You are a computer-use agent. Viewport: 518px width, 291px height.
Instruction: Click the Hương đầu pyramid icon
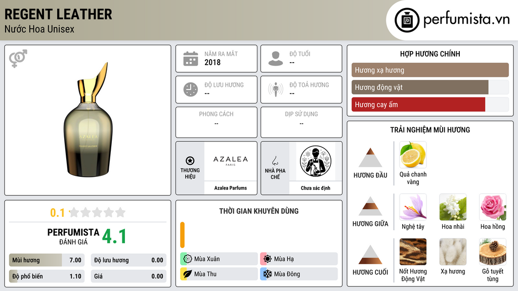tap(370, 158)
